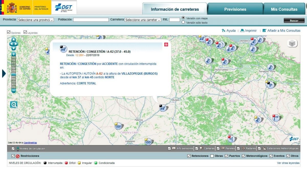Open the Mis Consultas tab
The image size is (307, 169).
pyautogui.click(x=284, y=9)
